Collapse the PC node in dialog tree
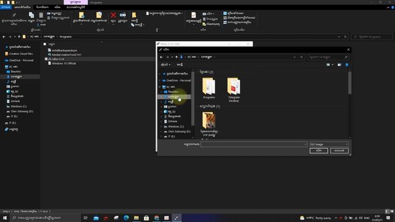Image resolution: width=395 pixels, height=222 pixels. (x=160, y=87)
